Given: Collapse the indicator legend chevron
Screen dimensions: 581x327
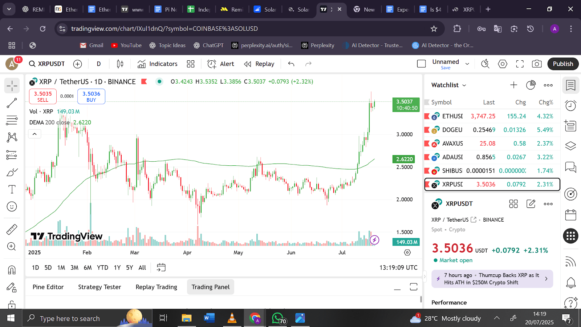Looking at the screenshot, I should (x=34, y=134).
